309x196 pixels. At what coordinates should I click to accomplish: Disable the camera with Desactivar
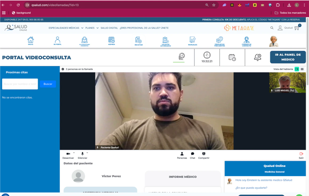68,155
